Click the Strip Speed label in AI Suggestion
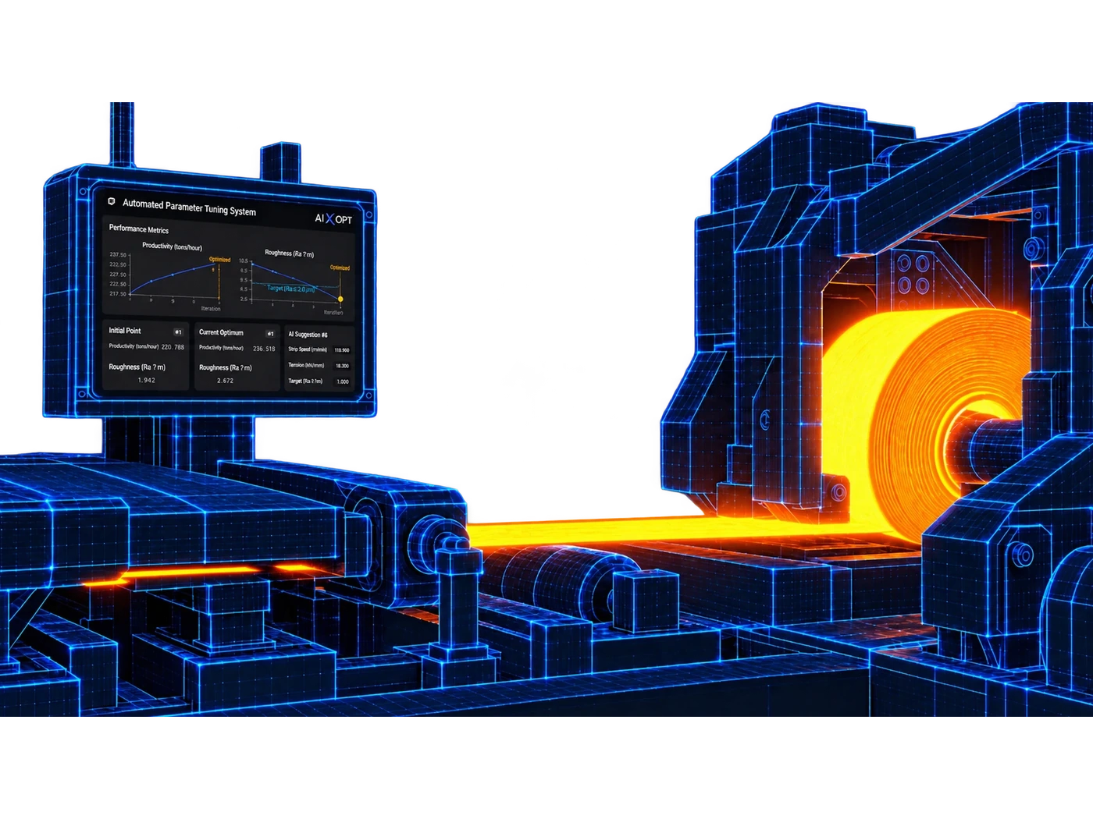This screenshot has width=1093, height=819. 308,349
